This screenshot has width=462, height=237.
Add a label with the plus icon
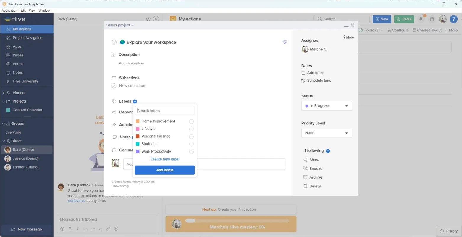point(135,101)
